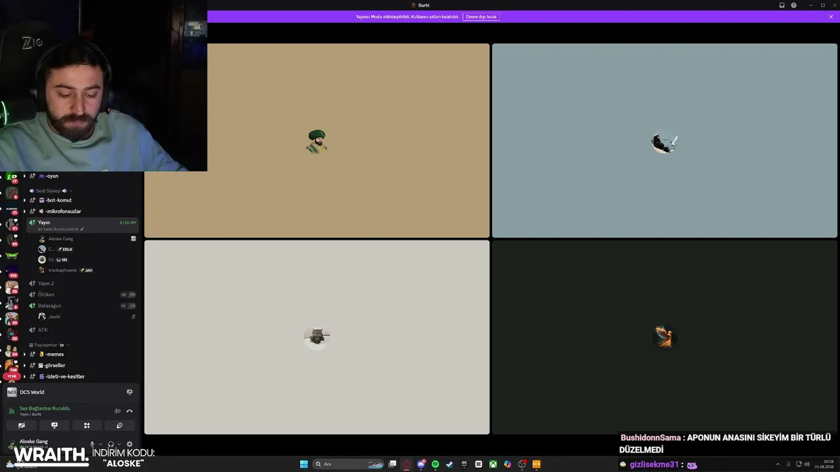Select the bird avatar video tile

pos(665,140)
